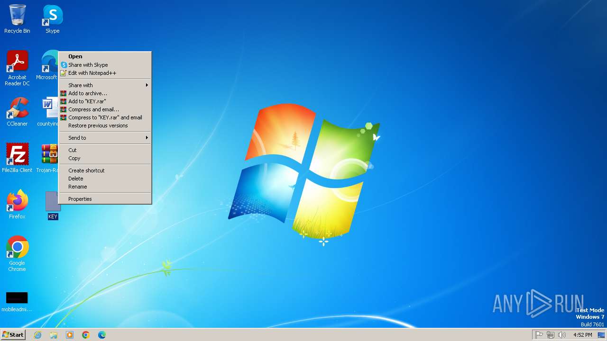Launch media player from the taskbar

pyautogui.click(x=70, y=335)
